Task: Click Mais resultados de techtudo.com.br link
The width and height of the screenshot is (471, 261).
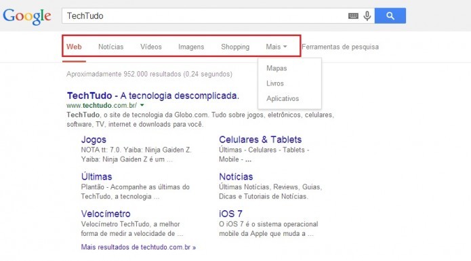Action: 138,247
